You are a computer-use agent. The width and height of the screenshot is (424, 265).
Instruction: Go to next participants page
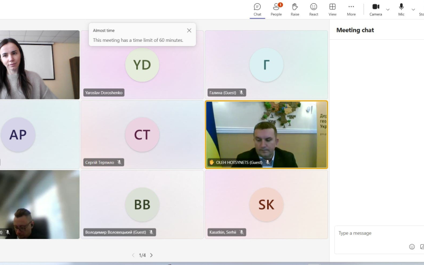152,255
